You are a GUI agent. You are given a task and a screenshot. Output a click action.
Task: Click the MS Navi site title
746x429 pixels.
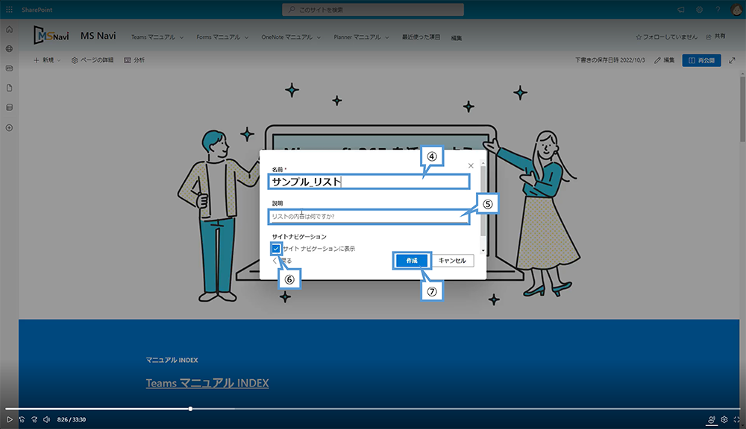pyautogui.click(x=98, y=36)
